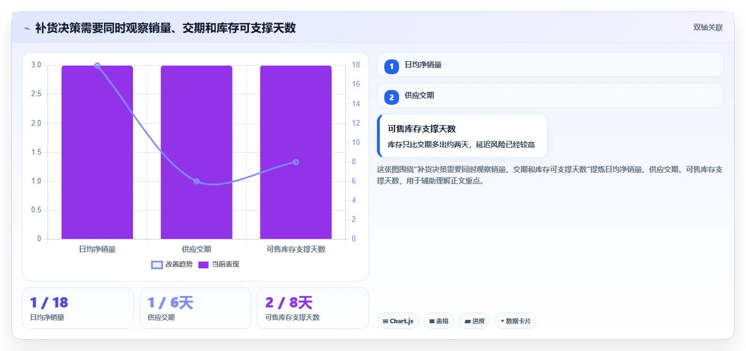Click the Chart.js tag
The image size is (746, 351).
[398, 321]
